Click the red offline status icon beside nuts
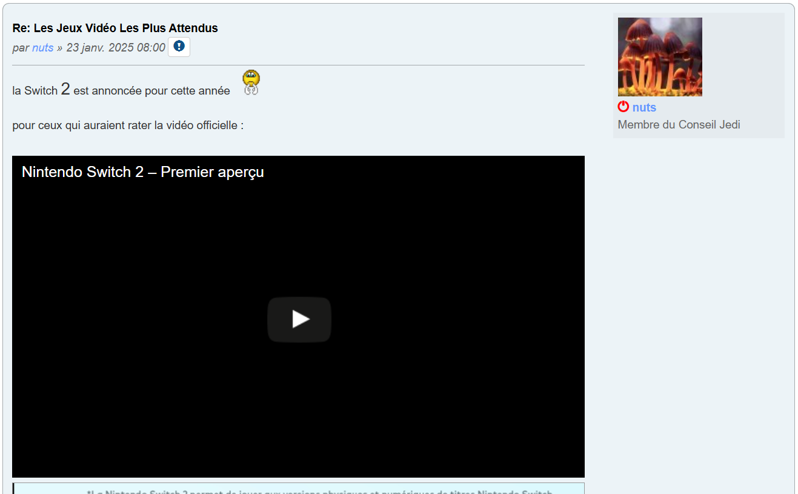This screenshot has height=494, width=798. [623, 107]
